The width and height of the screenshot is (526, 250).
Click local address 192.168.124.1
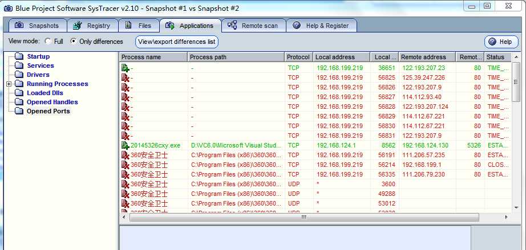336,146
